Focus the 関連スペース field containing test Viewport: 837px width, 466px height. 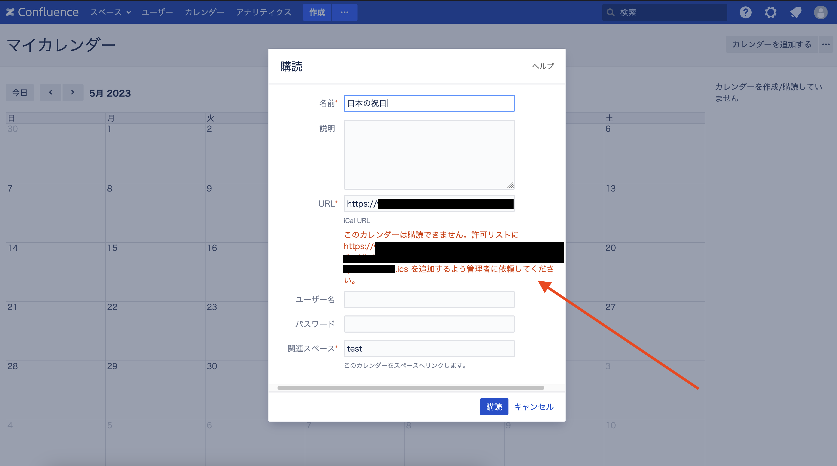(x=429, y=348)
